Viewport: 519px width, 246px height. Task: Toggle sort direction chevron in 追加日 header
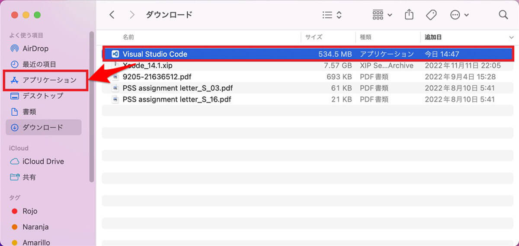511,38
